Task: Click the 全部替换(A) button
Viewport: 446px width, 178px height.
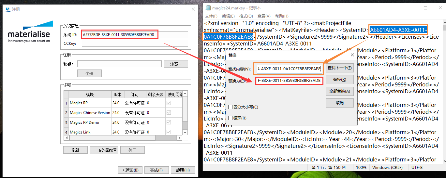Action: [339, 91]
